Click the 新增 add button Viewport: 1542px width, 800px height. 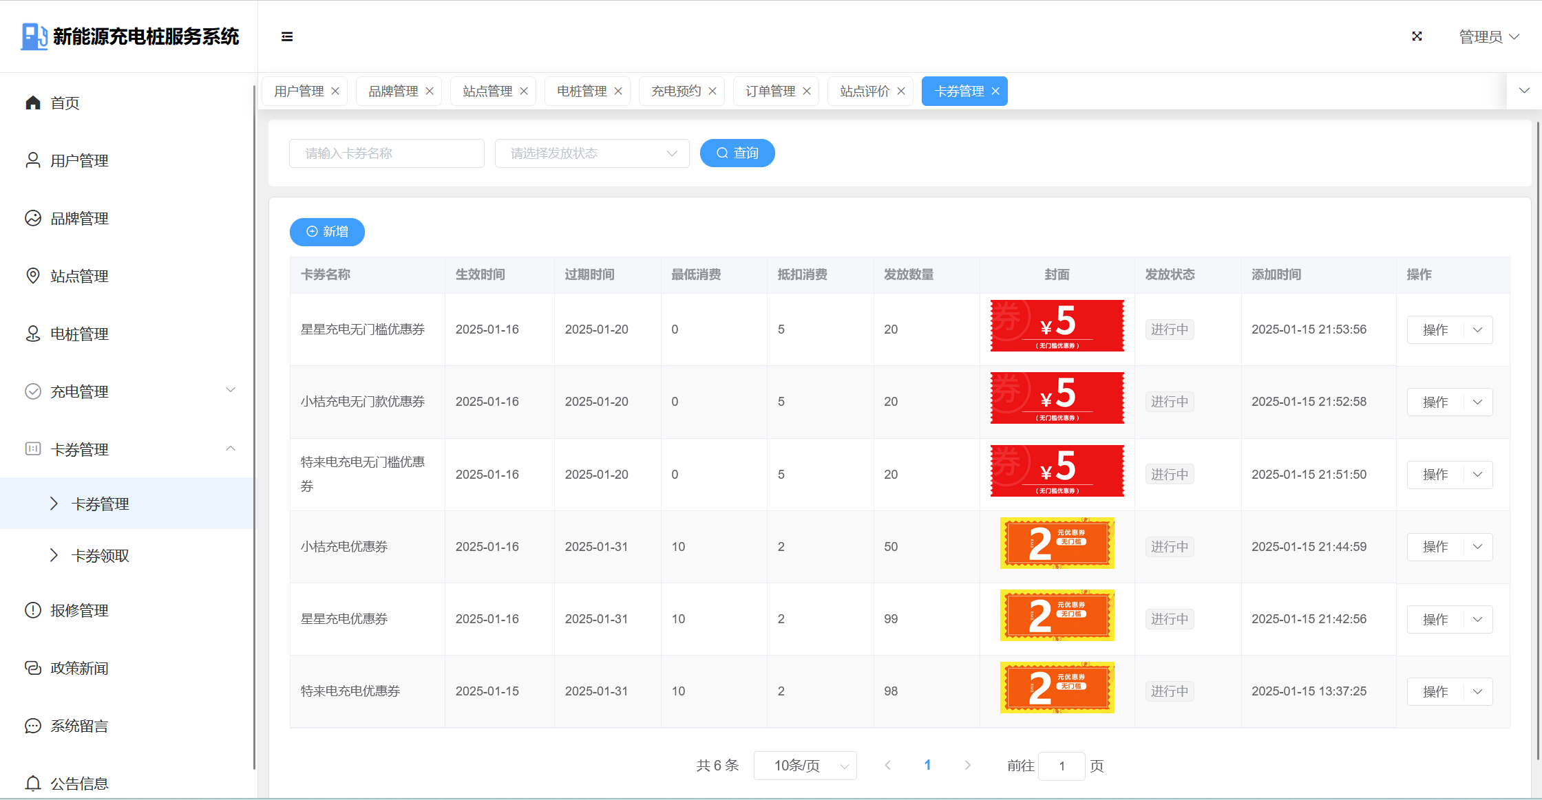click(327, 232)
